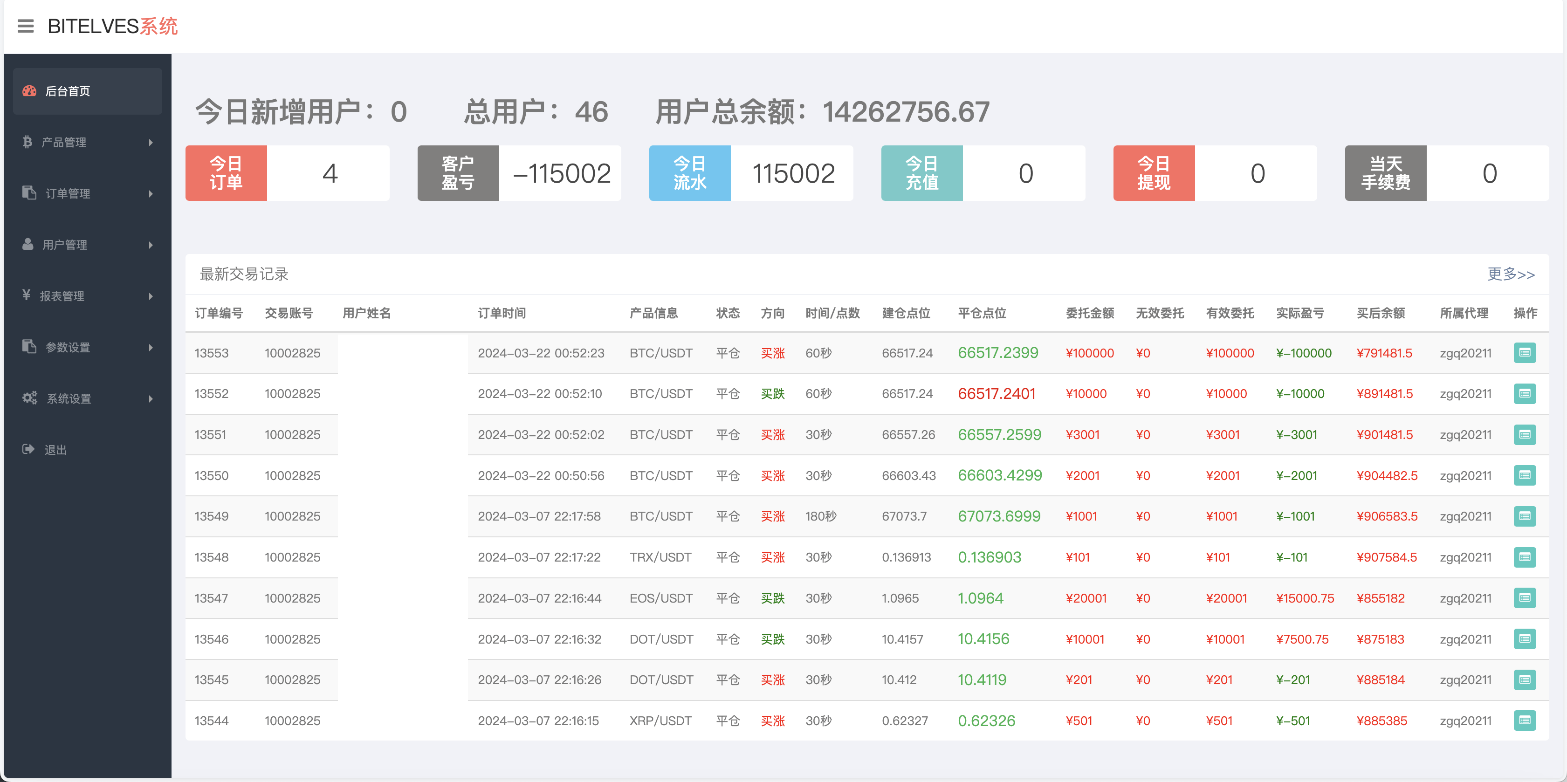
Task: Click the 今日订单 red stat card
Action: (x=227, y=173)
